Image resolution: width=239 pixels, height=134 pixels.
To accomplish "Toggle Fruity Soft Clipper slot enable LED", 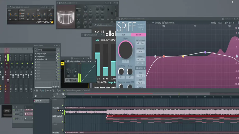I will 59,54.
